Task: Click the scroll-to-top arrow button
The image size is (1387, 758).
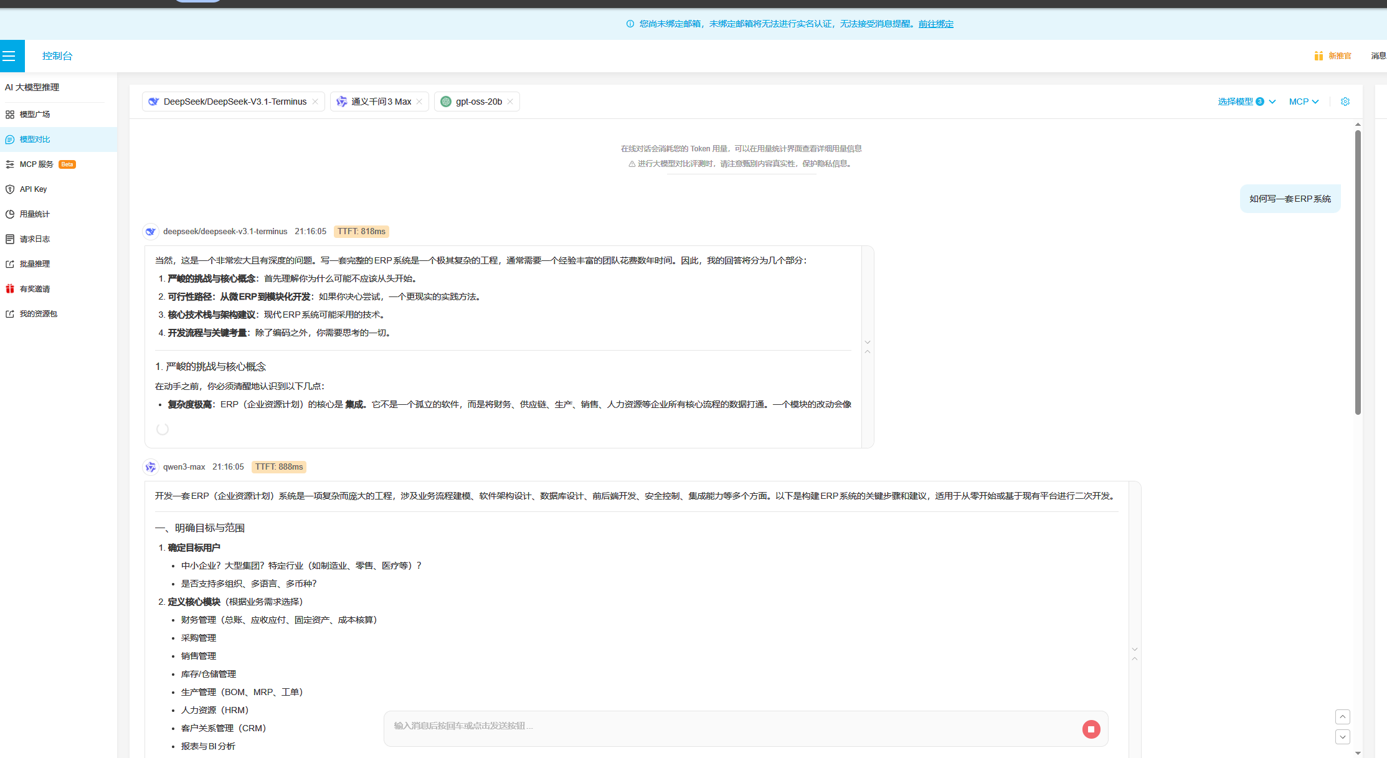Action: point(1342,717)
